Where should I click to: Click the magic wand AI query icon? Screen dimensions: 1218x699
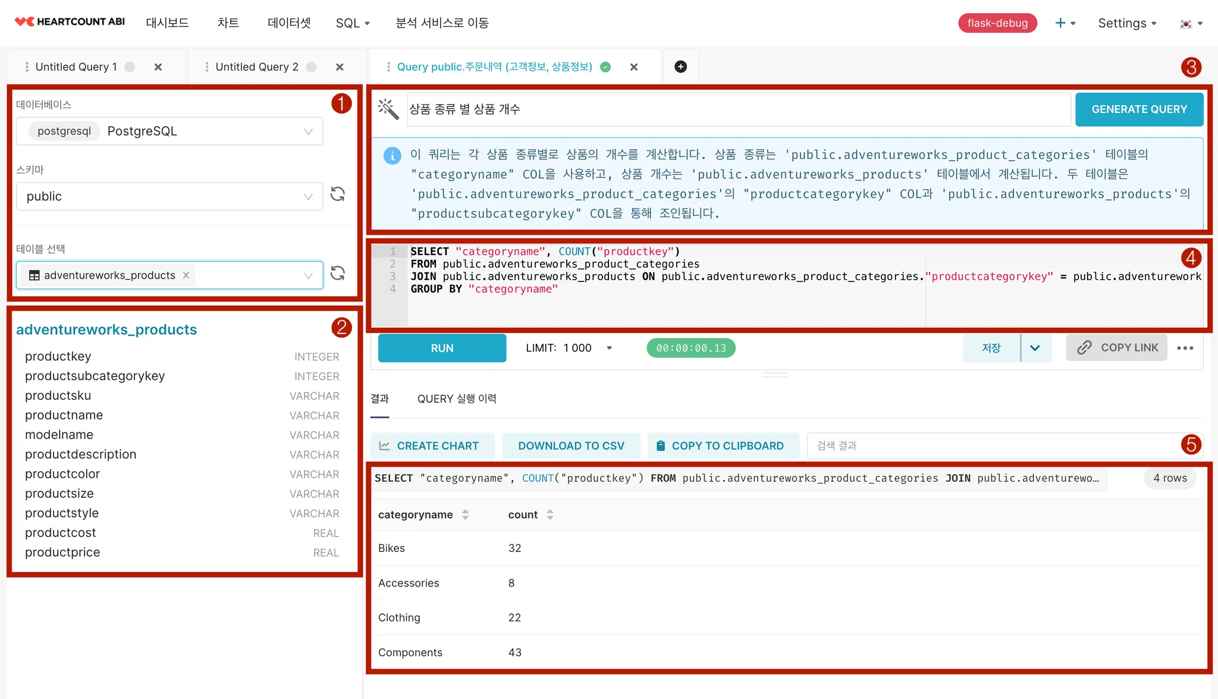(x=388, y=109)
